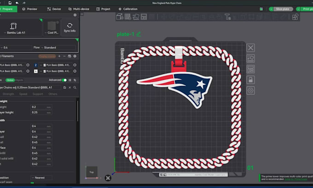This screenshot has height=188, width=313.
Task: Click the edit icon on the filament 4 row
Action: (75, 71)
